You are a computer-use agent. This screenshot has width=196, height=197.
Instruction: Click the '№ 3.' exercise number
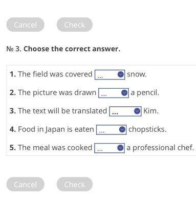point(14,49)
